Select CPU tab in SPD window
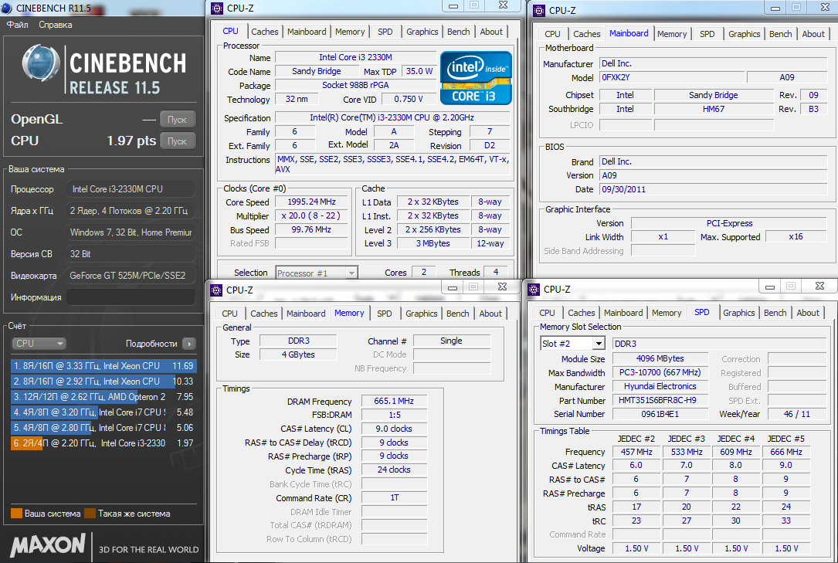This screenshot has width=838, height=563. point(548,313)
